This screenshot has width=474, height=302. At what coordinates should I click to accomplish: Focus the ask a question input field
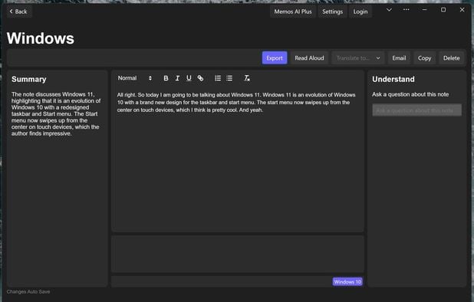[417, 110]
